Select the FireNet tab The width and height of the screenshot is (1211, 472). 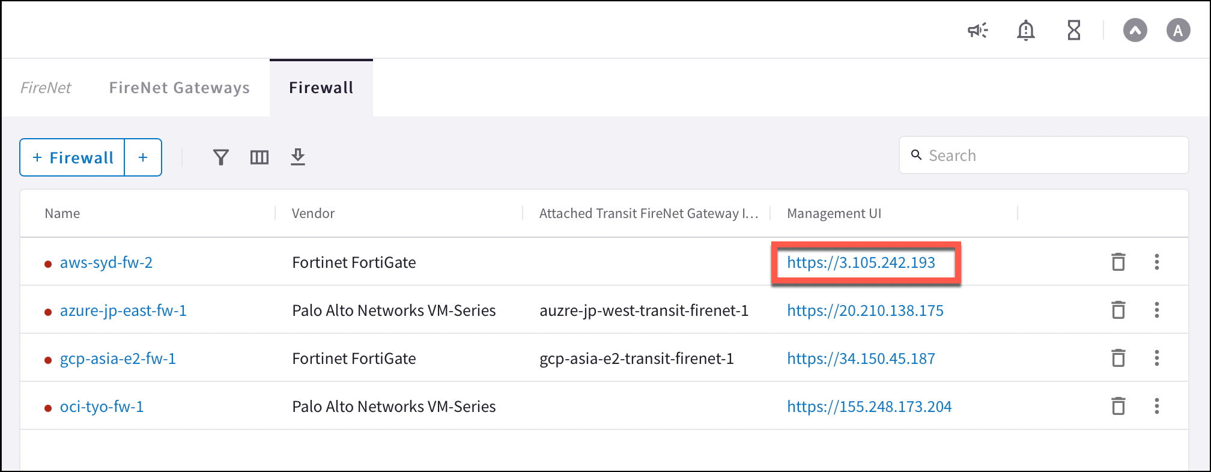point(46,88)
